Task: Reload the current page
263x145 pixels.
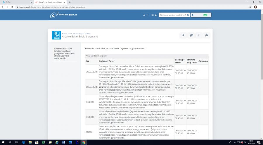Action: tap(12, 7)
